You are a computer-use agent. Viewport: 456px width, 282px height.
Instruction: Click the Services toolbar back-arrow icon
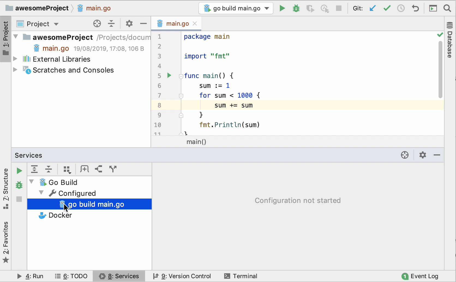[x=99, y=169]
